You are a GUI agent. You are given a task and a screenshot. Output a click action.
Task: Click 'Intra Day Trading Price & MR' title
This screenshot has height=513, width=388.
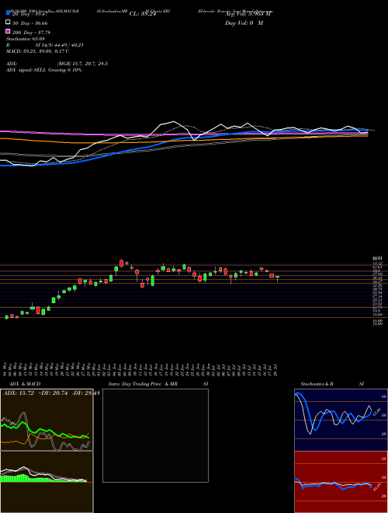coord(144,384)
